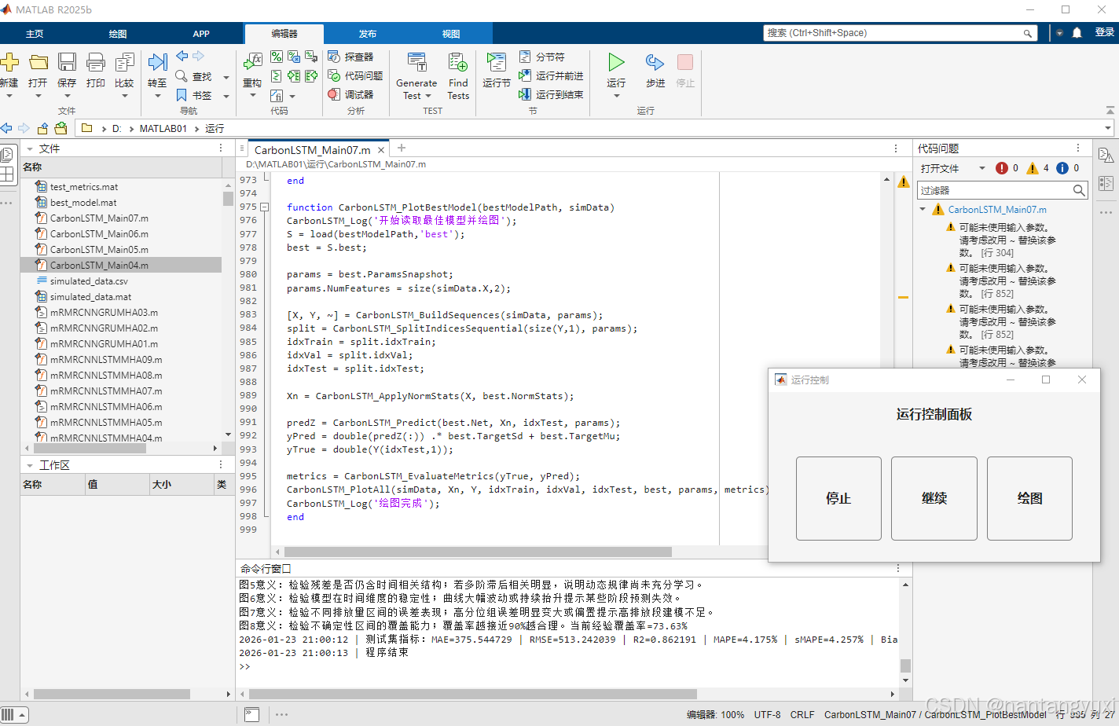Click the navigate back arrow in toolbar
The image size is (1119, 726).
6,128
